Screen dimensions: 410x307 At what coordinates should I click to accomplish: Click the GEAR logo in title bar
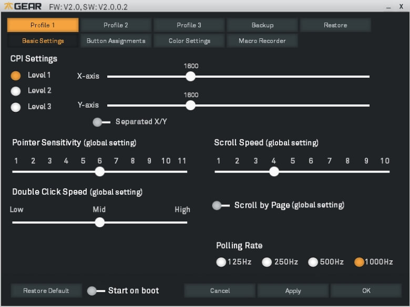(23, 7)
